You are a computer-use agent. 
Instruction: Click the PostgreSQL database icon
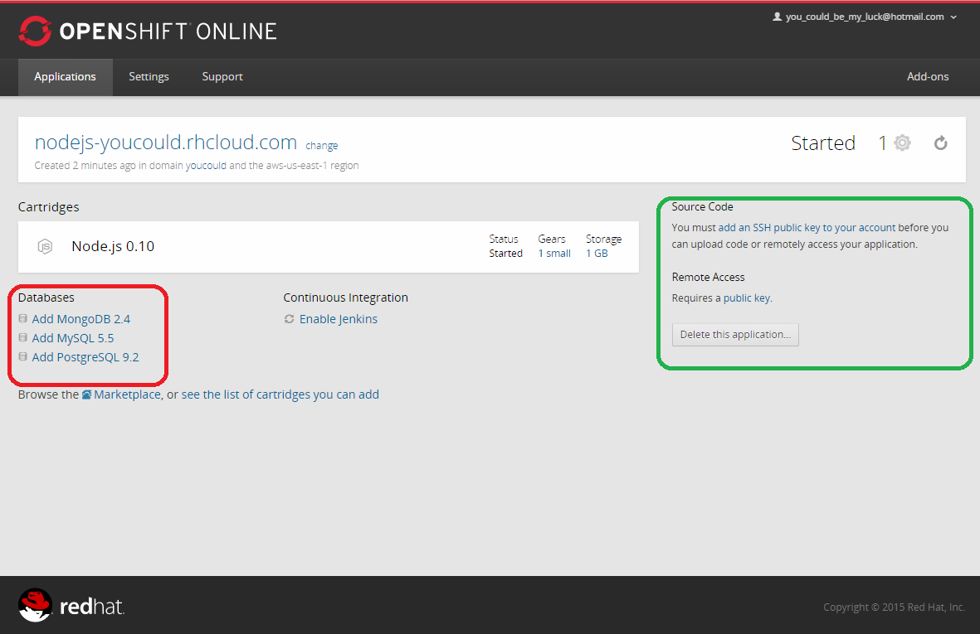coord(23,357)
